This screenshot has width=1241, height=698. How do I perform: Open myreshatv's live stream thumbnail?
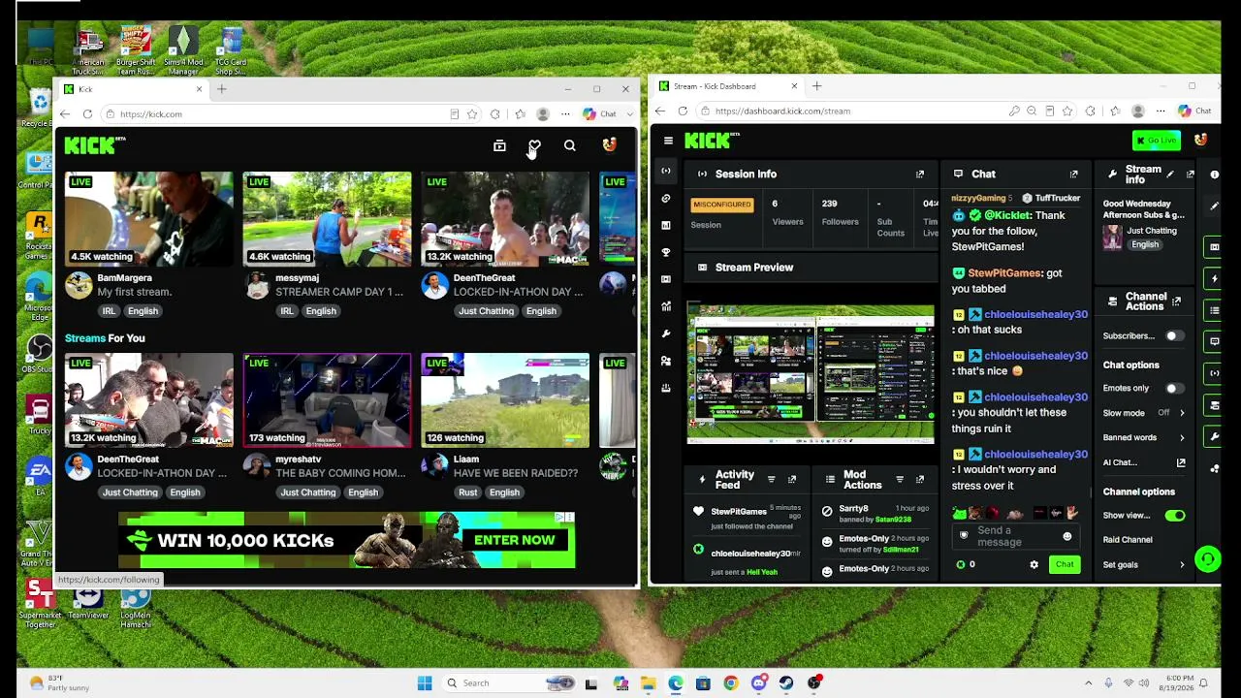pos(327,400)
